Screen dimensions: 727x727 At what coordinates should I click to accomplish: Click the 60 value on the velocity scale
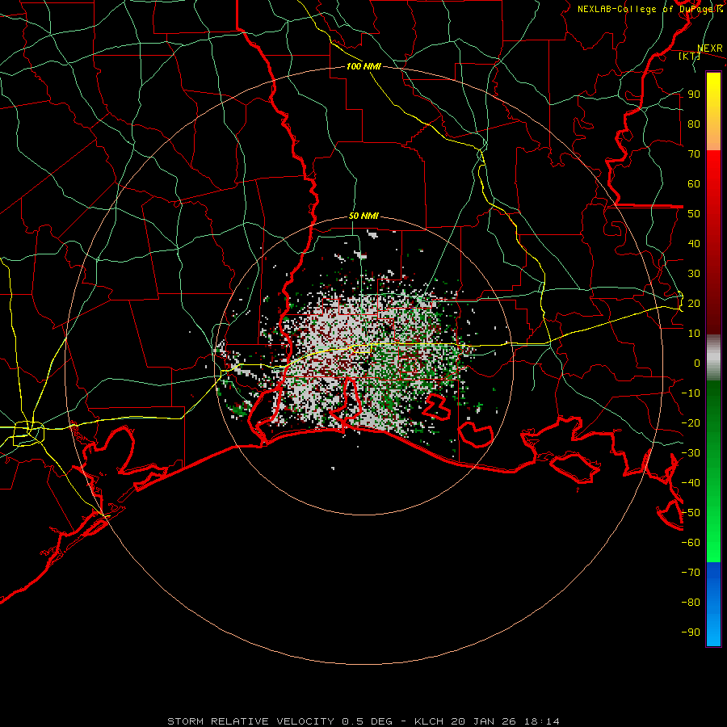[694, 184]
